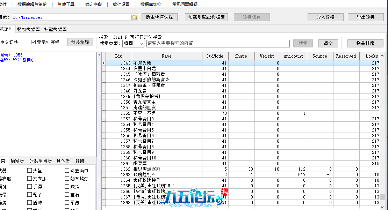Select the 时装生肖类 category tab
Screen dimensions: 388x210
point(41,161)
